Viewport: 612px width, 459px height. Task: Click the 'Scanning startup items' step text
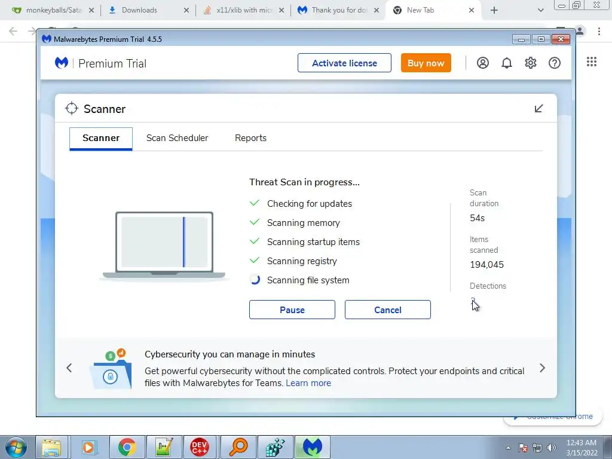click(x=313, y=242)
